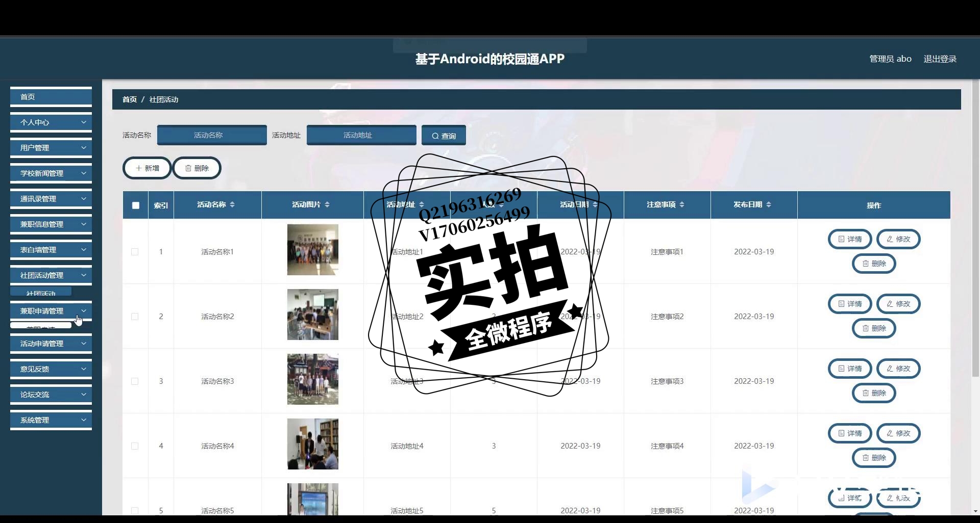Click cell text 注意事项3

(667, 381)
